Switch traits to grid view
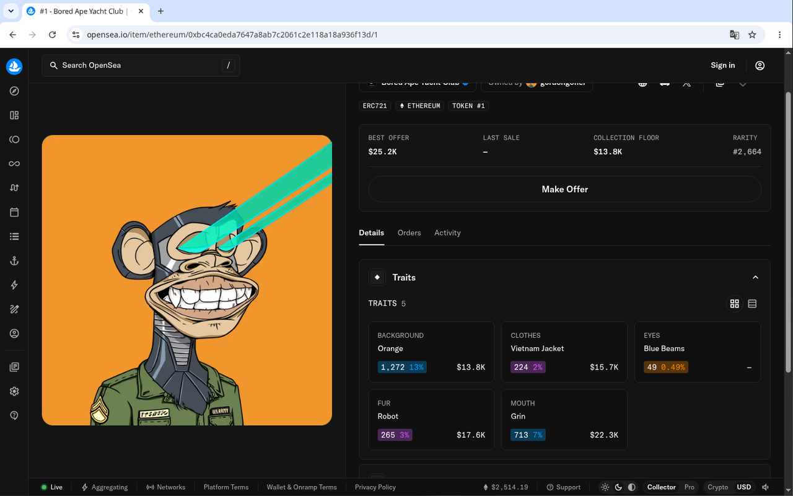 pyautogui.click(x=735, y=304)
